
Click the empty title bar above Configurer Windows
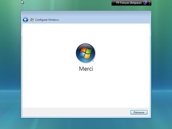click(86, 13)
